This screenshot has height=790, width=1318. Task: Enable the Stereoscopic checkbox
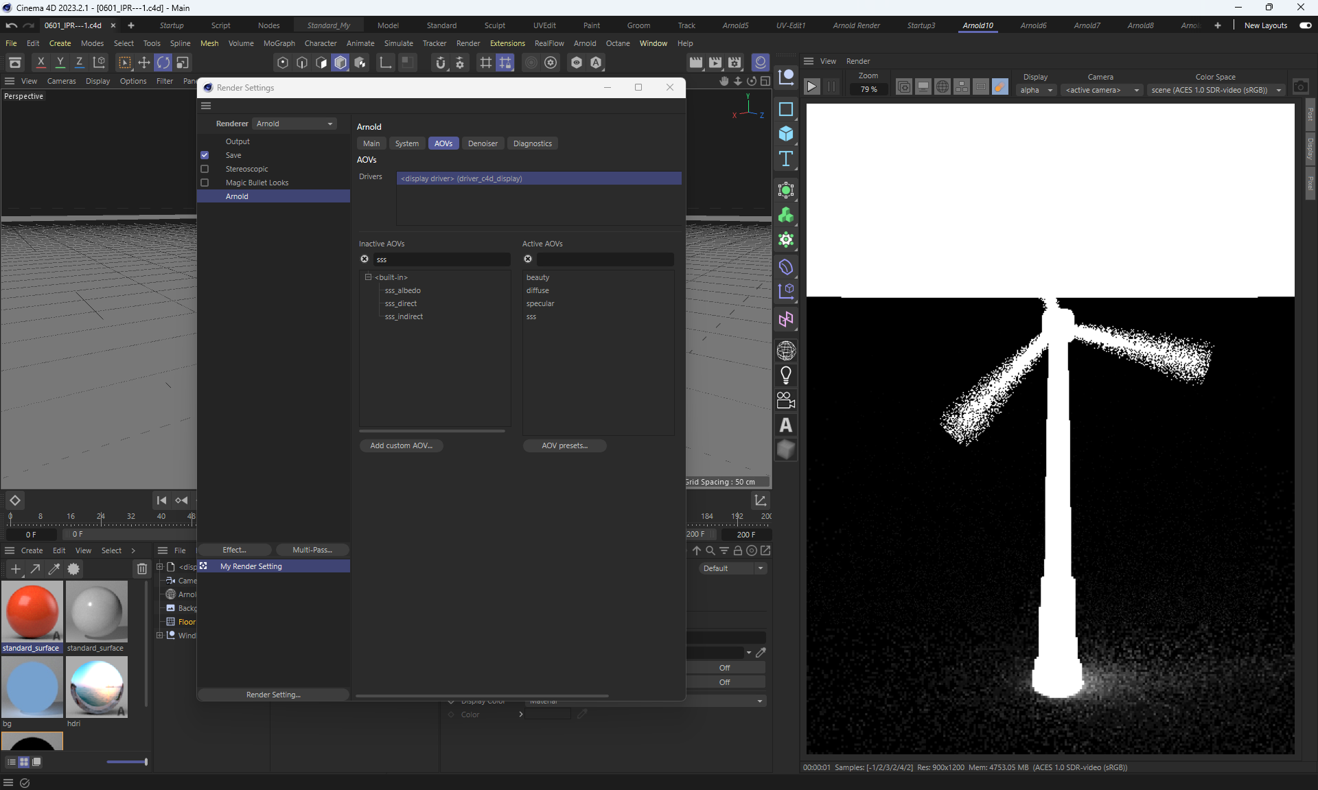pyautogui.click(x=205, y=169)
